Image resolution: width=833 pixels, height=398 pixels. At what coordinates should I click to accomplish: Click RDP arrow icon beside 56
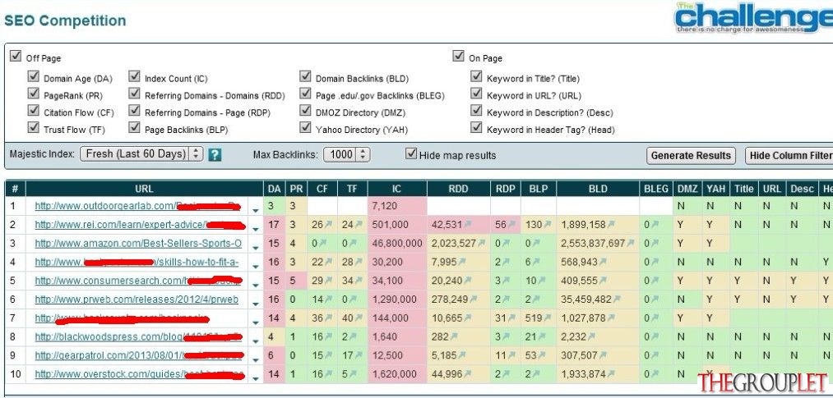(511, 225)
